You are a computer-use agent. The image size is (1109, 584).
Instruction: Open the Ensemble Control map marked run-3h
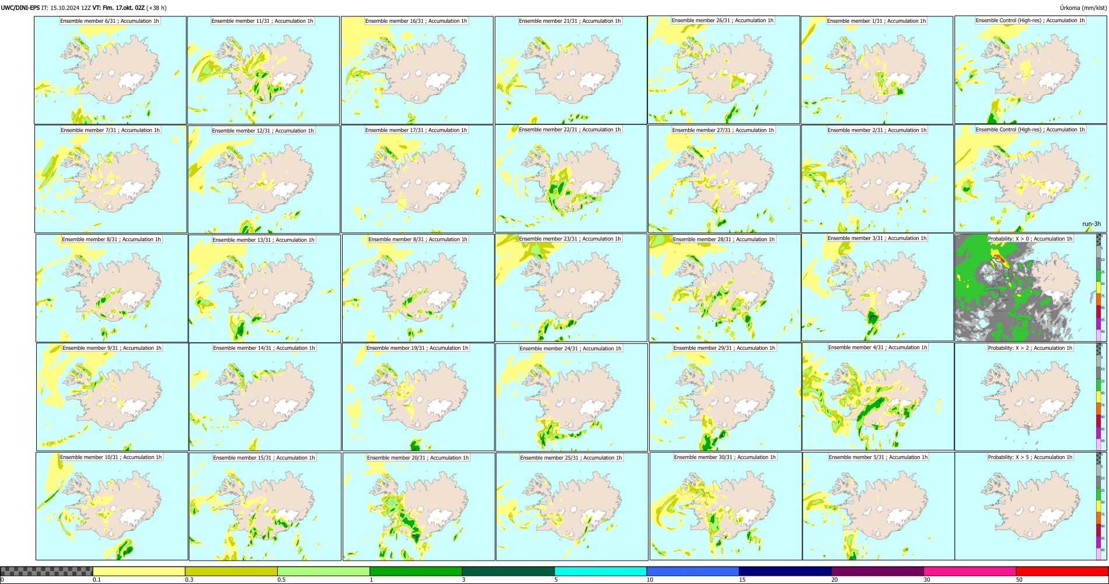(x=1031, y=179)
